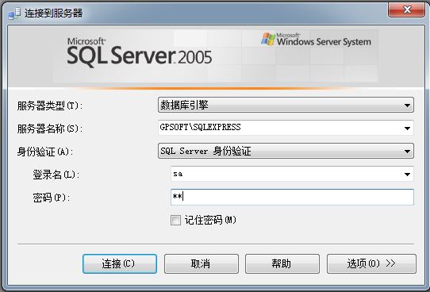Click the server icon in the title bar
This screenshot has height=292, width=430.
click(14, 13)
